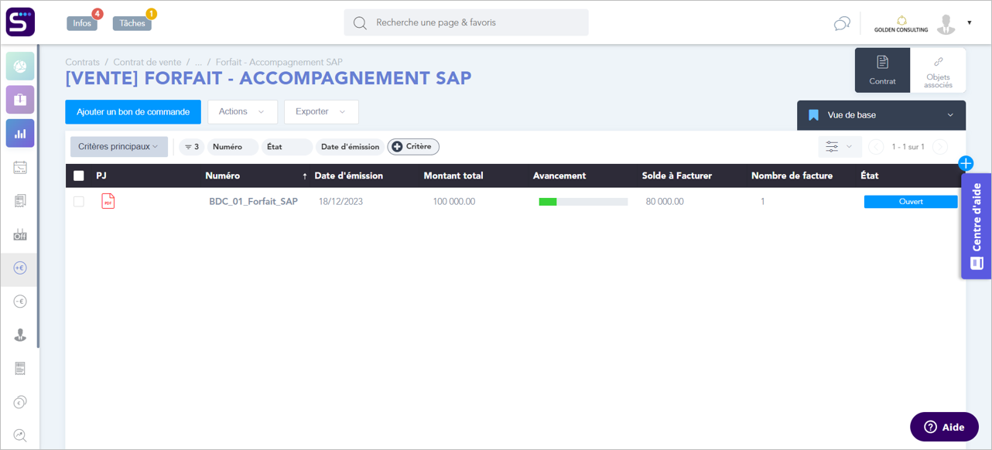Expand 'Critères principaux' dropdown

click(x=118, y=147)
